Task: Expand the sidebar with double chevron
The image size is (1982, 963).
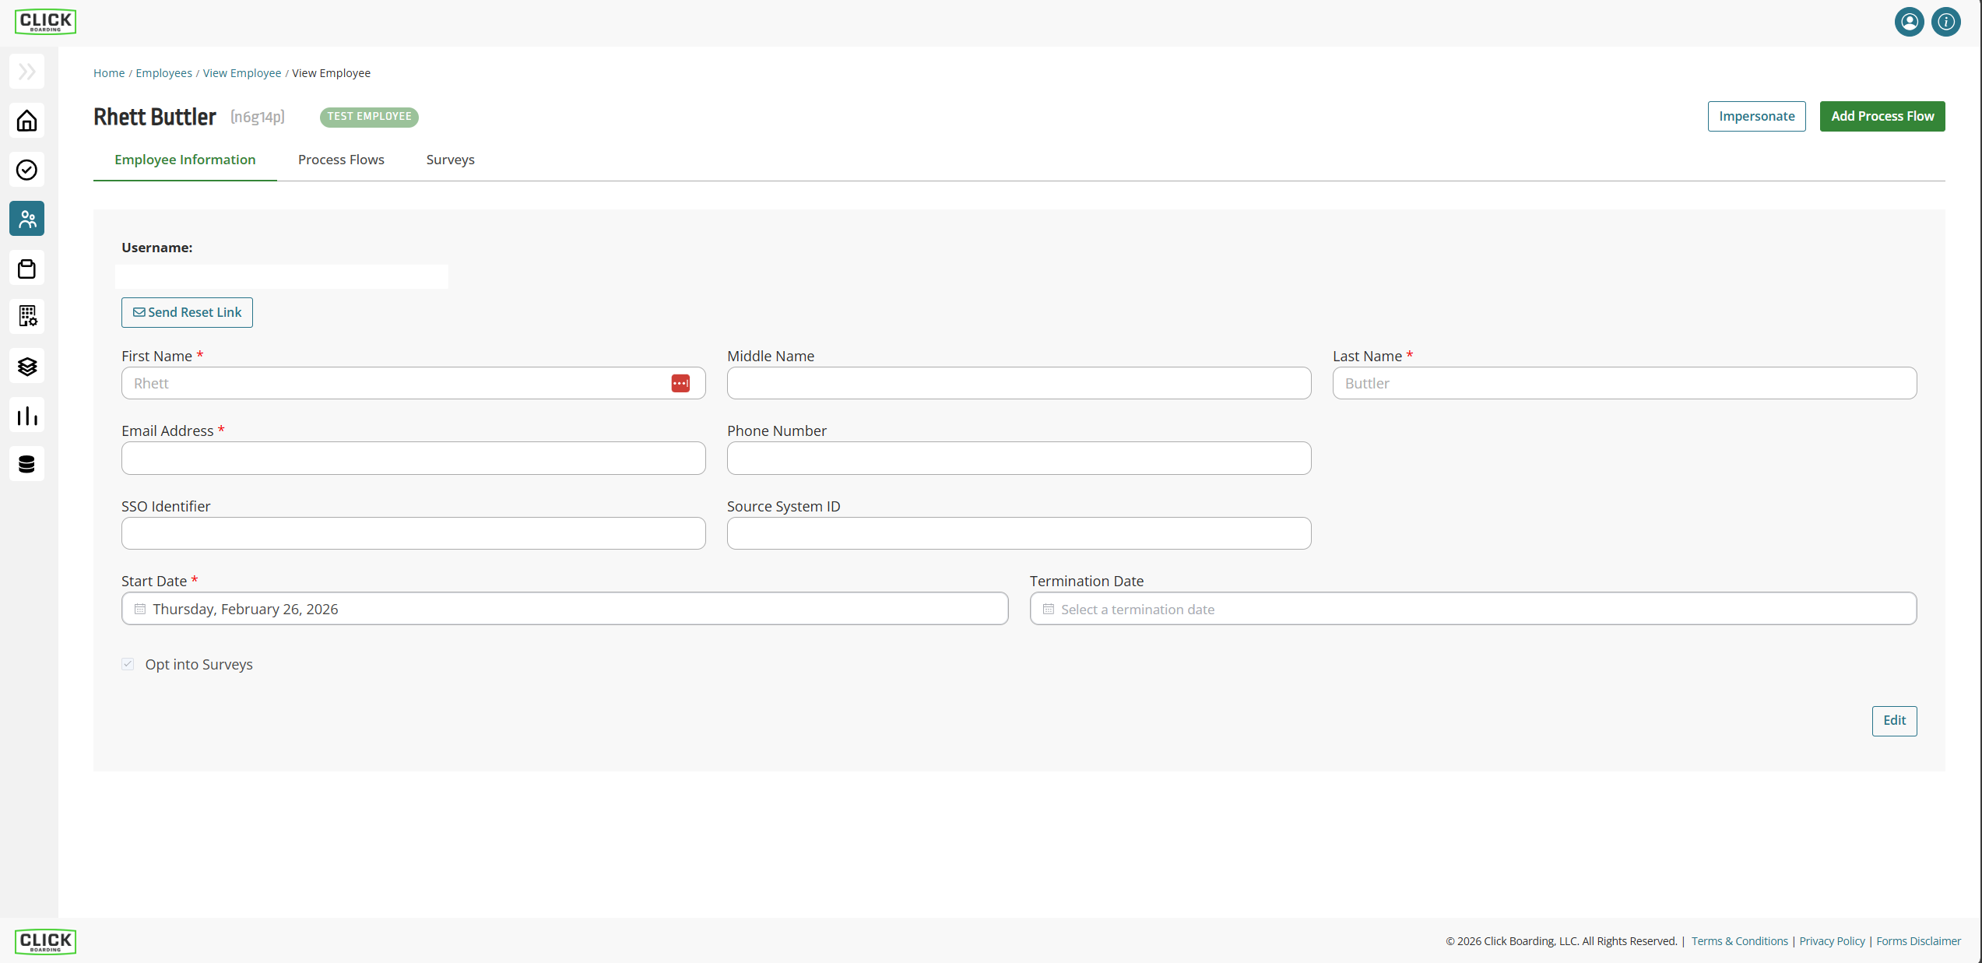Action: [27, 72]
